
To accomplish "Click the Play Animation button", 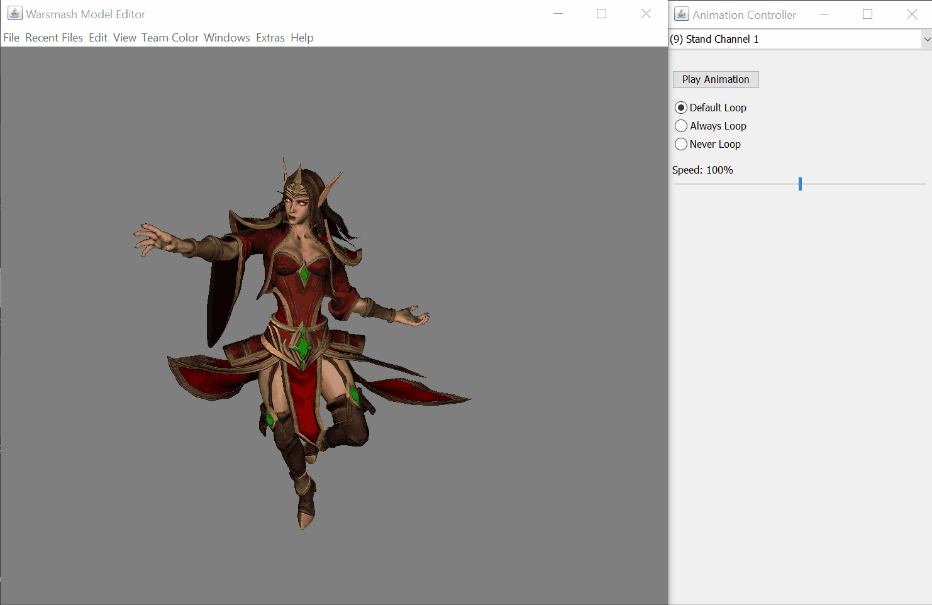I will click(716, 79).
